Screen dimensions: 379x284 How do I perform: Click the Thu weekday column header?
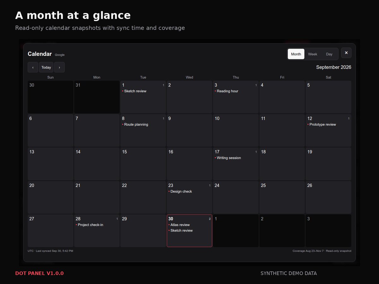[x=236, y=77]
